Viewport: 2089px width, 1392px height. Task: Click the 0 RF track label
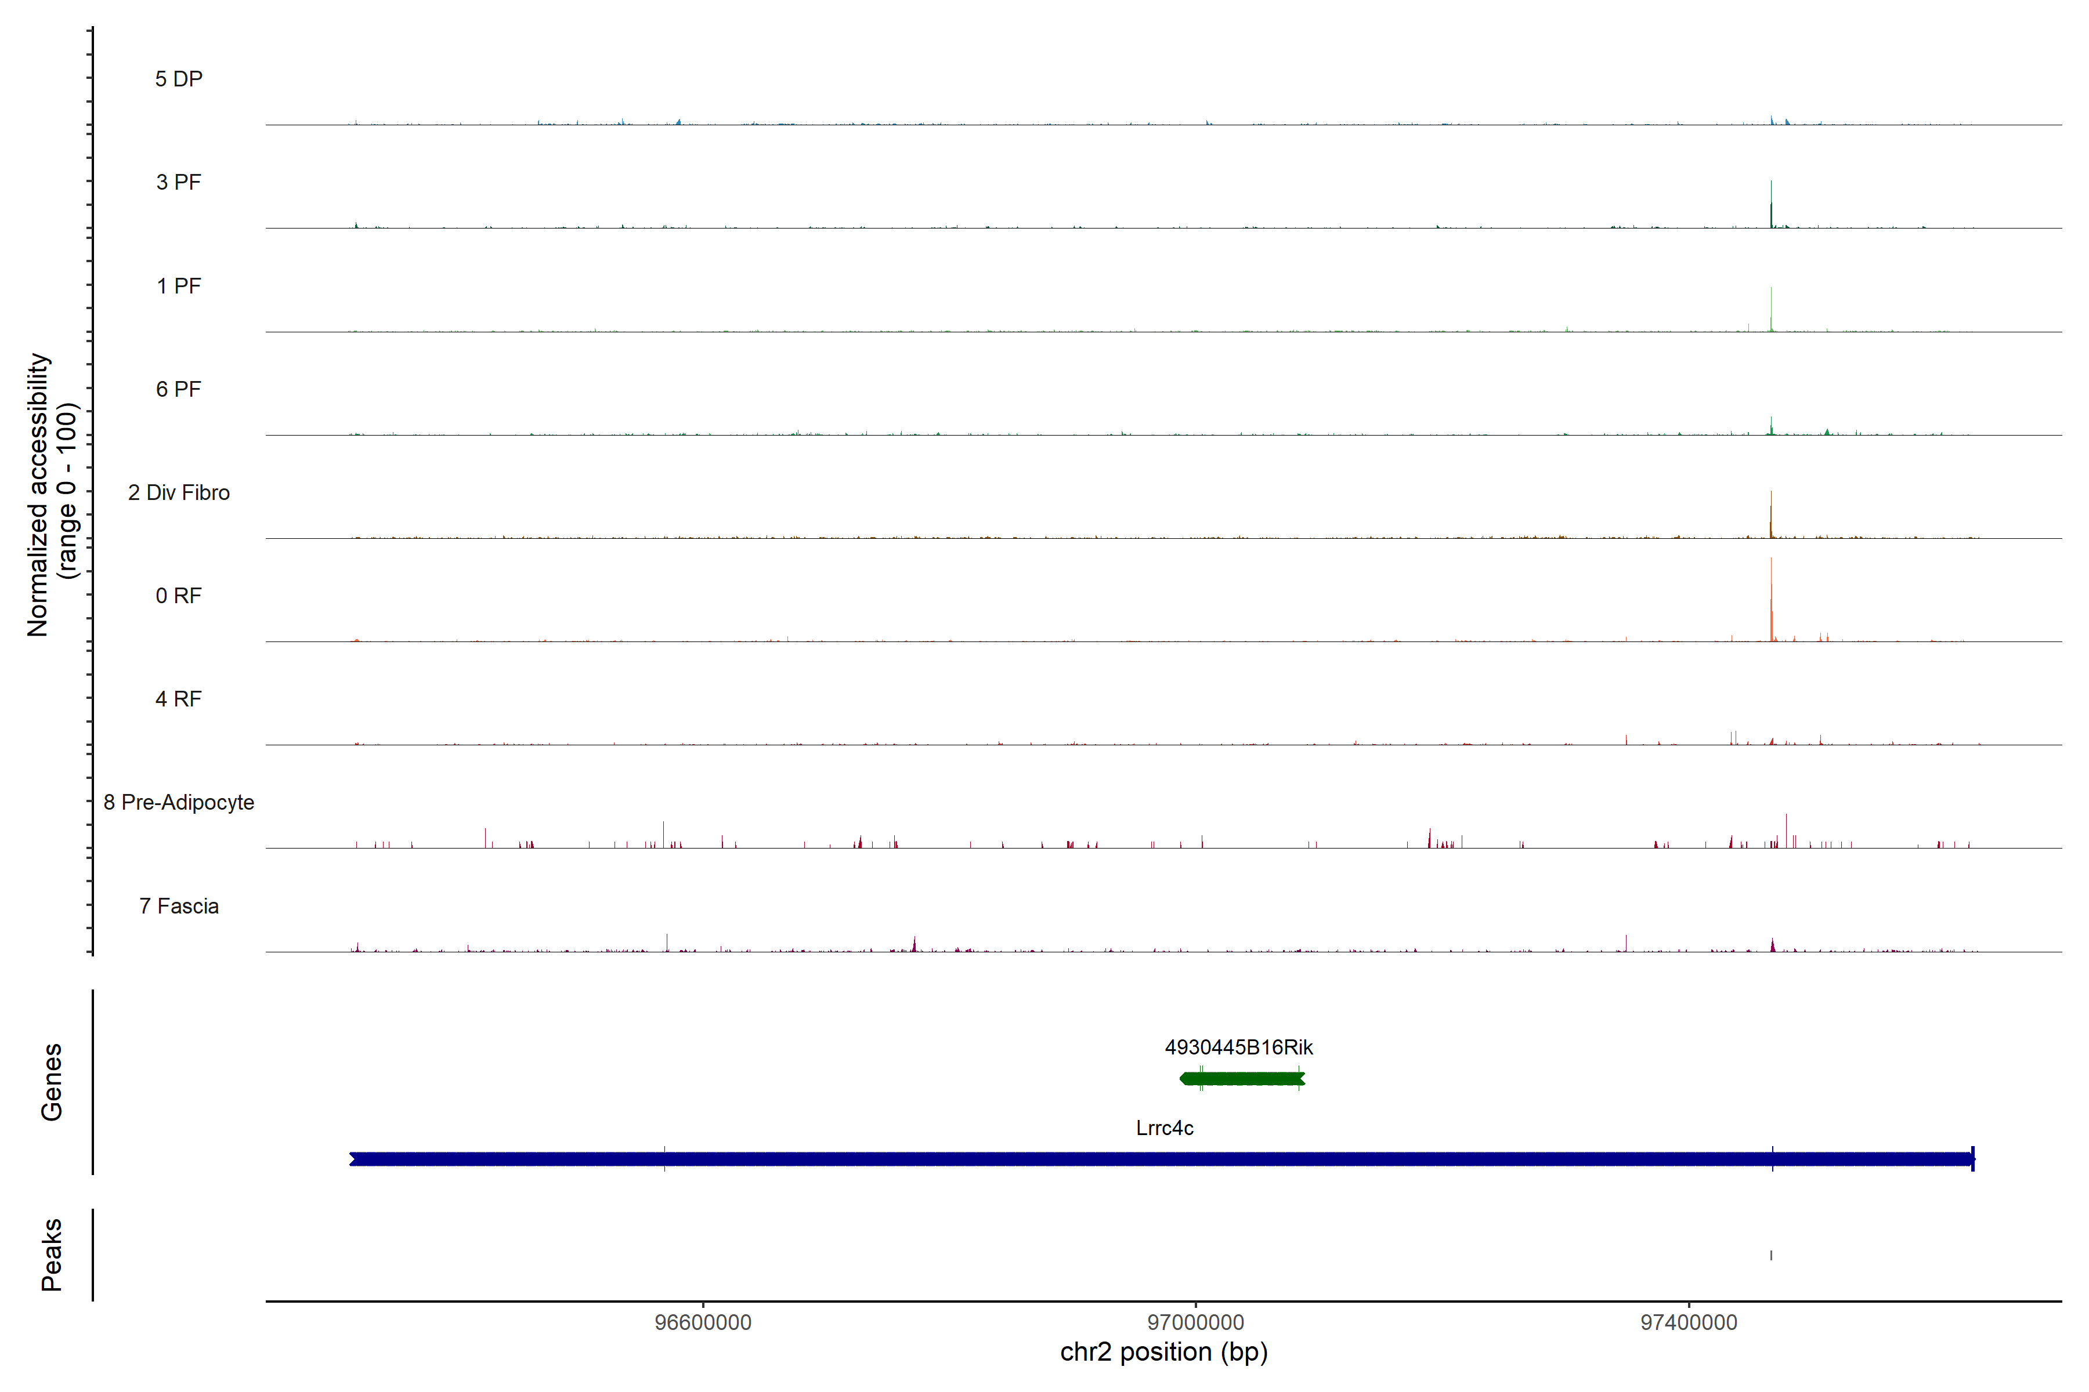(x=179, y=596)
